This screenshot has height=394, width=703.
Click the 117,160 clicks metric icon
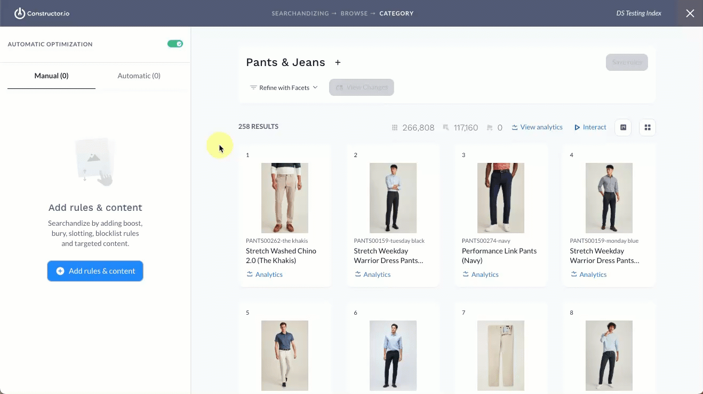tap(446, 128)
